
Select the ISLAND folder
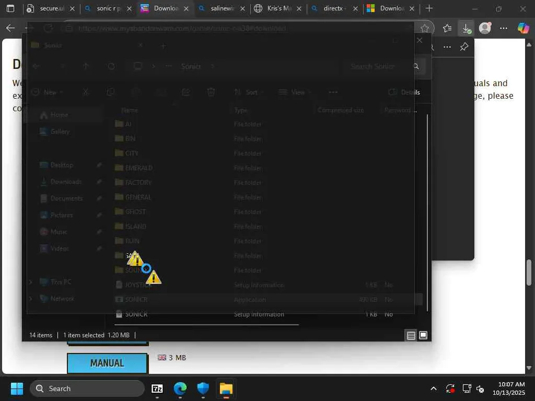pyautogui.click(x=135, y=227)
